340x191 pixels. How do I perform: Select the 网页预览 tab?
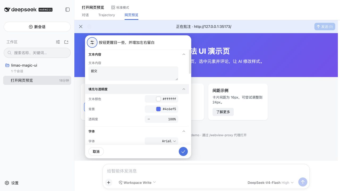click(131, 15)
